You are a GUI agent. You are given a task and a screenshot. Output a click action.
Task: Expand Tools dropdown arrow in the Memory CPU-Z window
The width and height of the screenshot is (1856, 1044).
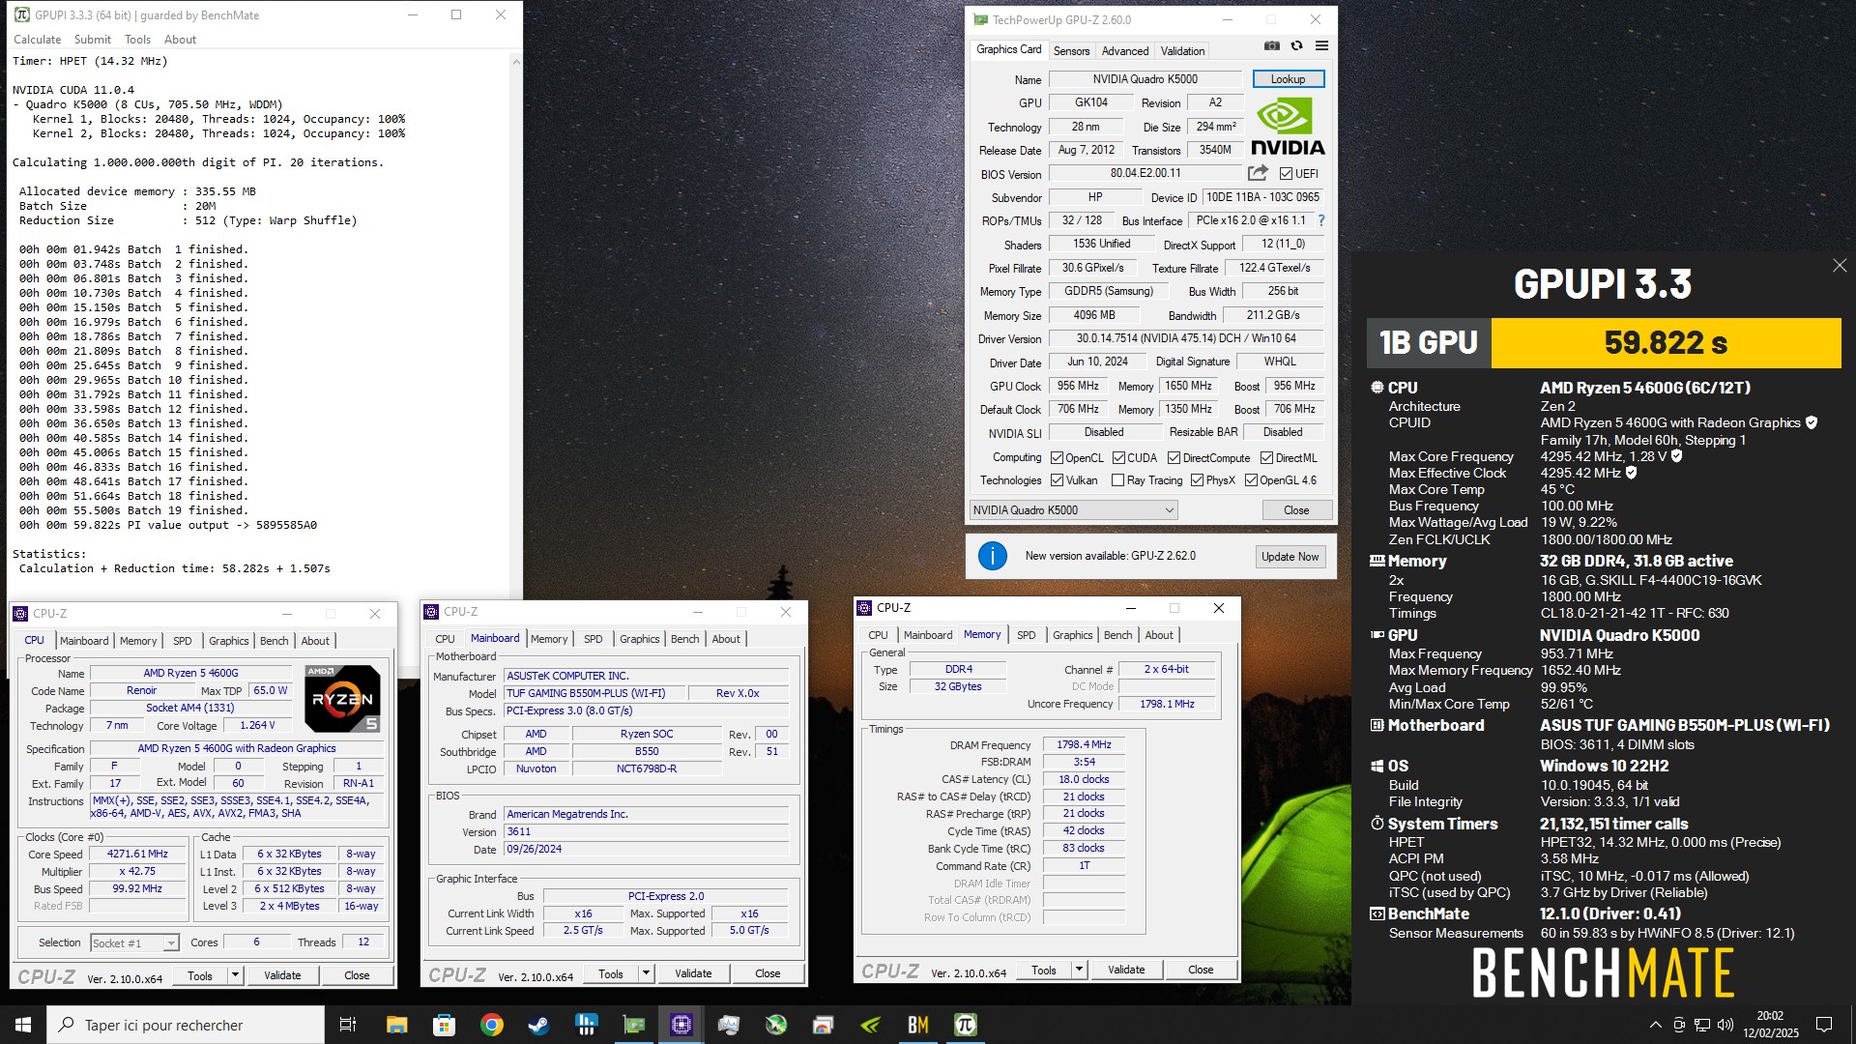pyautogui.click(x=1079, y=970)
